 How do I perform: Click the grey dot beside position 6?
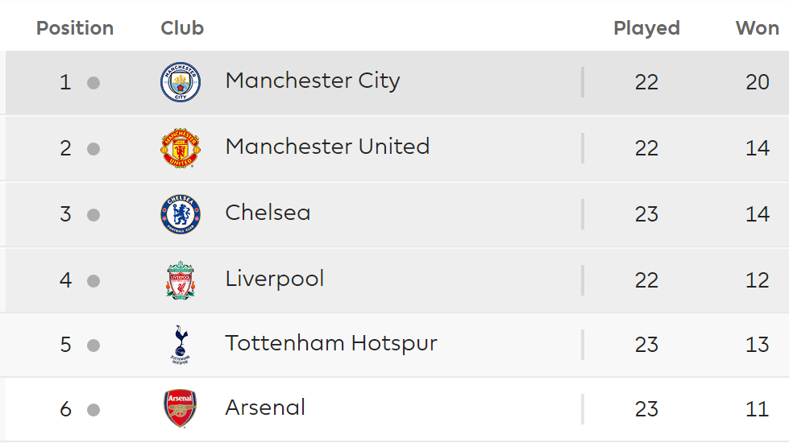pos(93,410)
